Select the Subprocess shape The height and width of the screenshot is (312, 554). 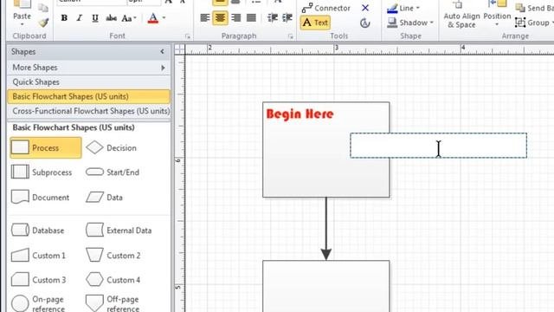[42, 172]
